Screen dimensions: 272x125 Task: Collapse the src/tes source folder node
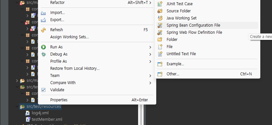coord(17,87)
